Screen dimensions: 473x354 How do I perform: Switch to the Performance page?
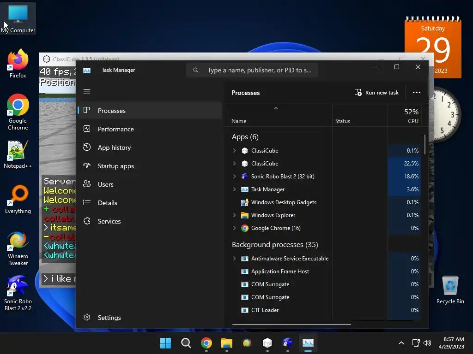tap(150, 129)
